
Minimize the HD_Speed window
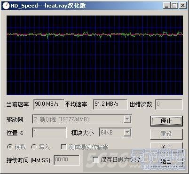[166, 6]
